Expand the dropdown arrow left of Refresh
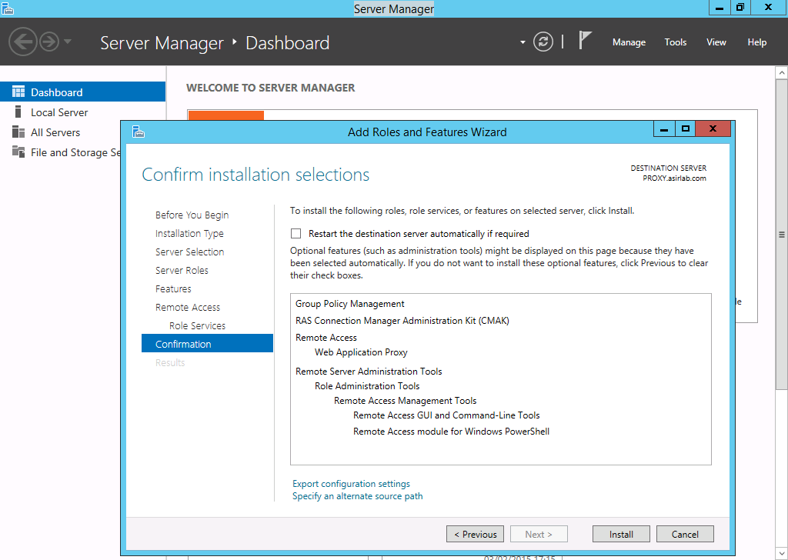 523,42
